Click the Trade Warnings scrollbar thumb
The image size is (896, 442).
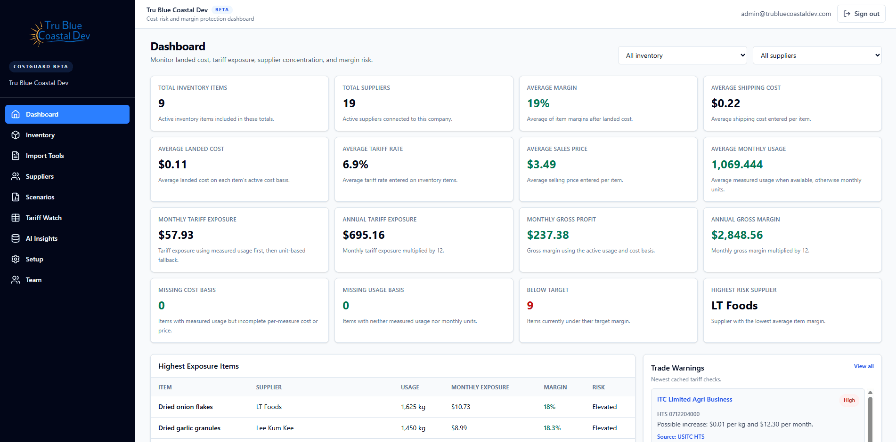tap(871, 418)
